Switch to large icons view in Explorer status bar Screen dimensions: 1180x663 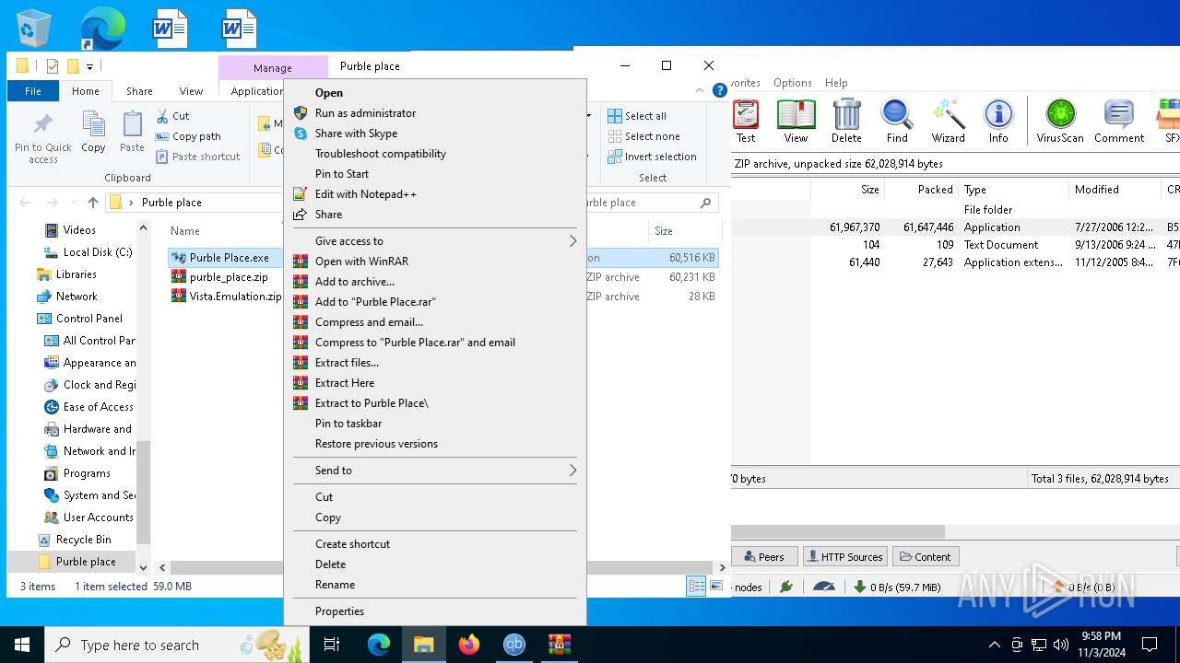pos(716,587)
